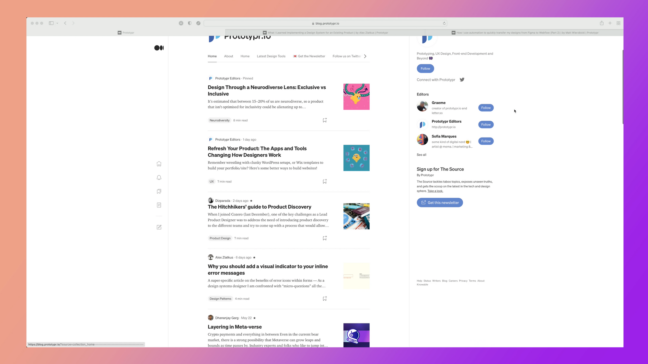648x364 pixels.
Task: Open the Layering in Meta-verse thumbnail
Action: click(356, 335)
